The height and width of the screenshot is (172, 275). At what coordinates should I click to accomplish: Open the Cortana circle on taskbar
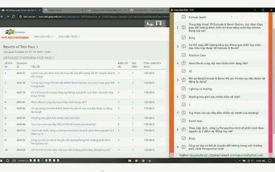click(7, 161)
